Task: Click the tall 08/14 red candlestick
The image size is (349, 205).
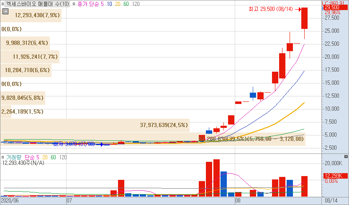Action: pos(305,18)
